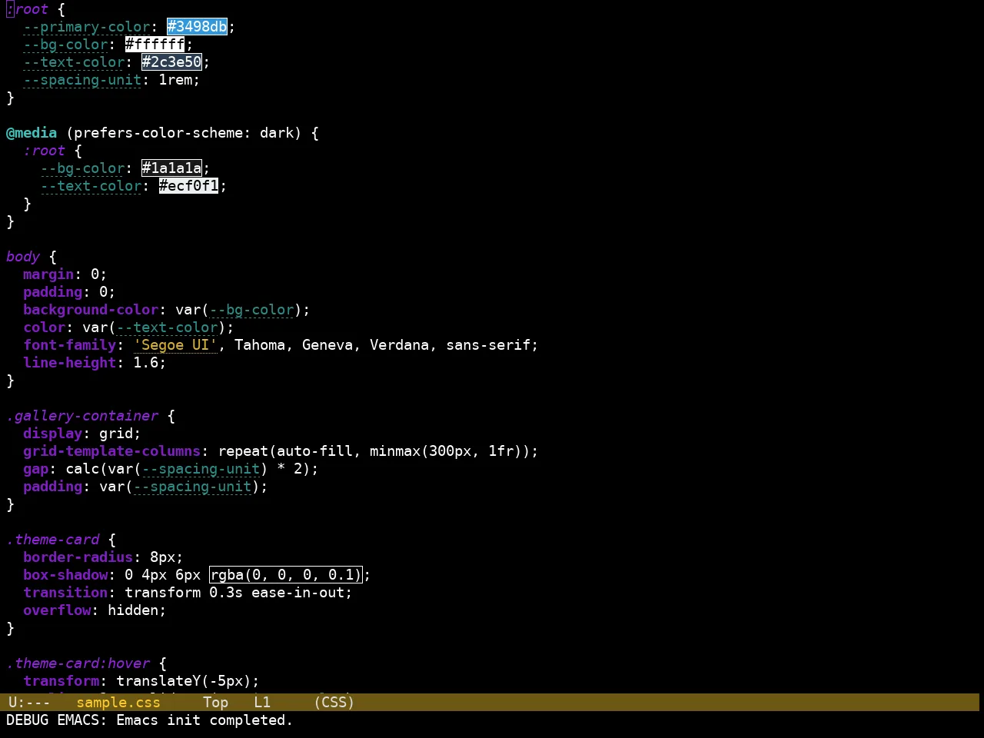Click the display property
This screenshot has height=738, width=984.
point(52,434)
